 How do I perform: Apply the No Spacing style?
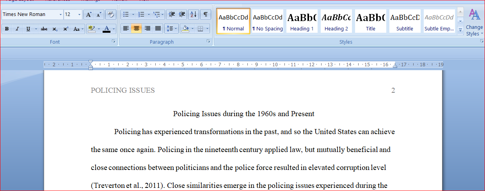268,21
